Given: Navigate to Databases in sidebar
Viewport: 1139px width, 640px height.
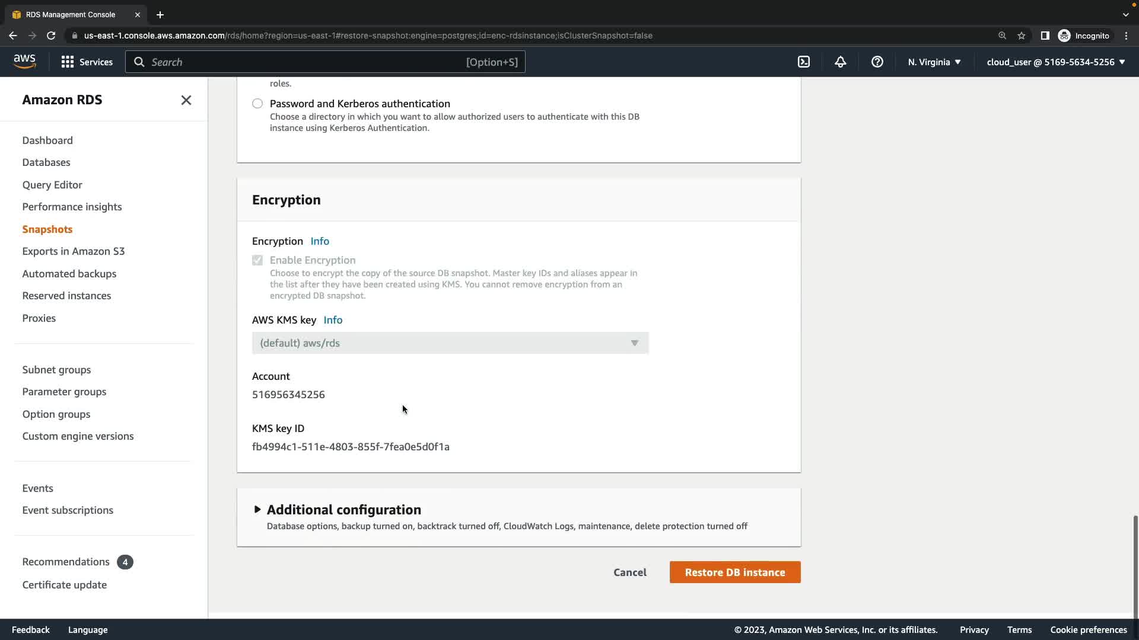Looking at the screenshot, I should point(46,162).
